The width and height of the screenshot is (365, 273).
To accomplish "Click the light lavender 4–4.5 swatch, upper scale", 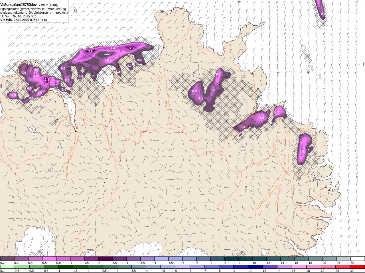I will click(161, 259).
